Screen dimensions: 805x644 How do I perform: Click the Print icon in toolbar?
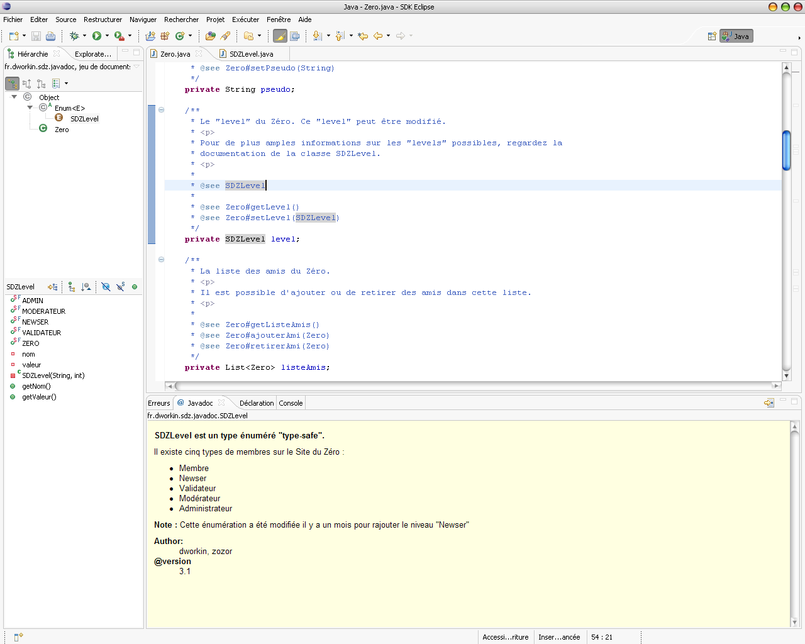[x=51, y=36]
